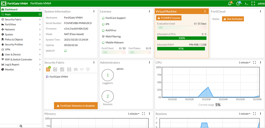The height and width of the screenshot is (128, 265).
Task: Expand the VPN menu chevron
Action: [40, 50]
